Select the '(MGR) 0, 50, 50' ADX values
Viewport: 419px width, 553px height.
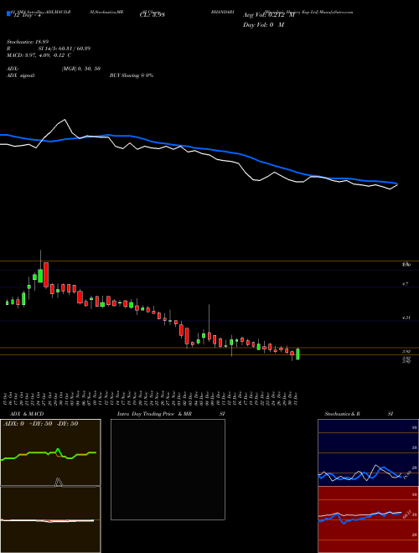pos(81,69)
